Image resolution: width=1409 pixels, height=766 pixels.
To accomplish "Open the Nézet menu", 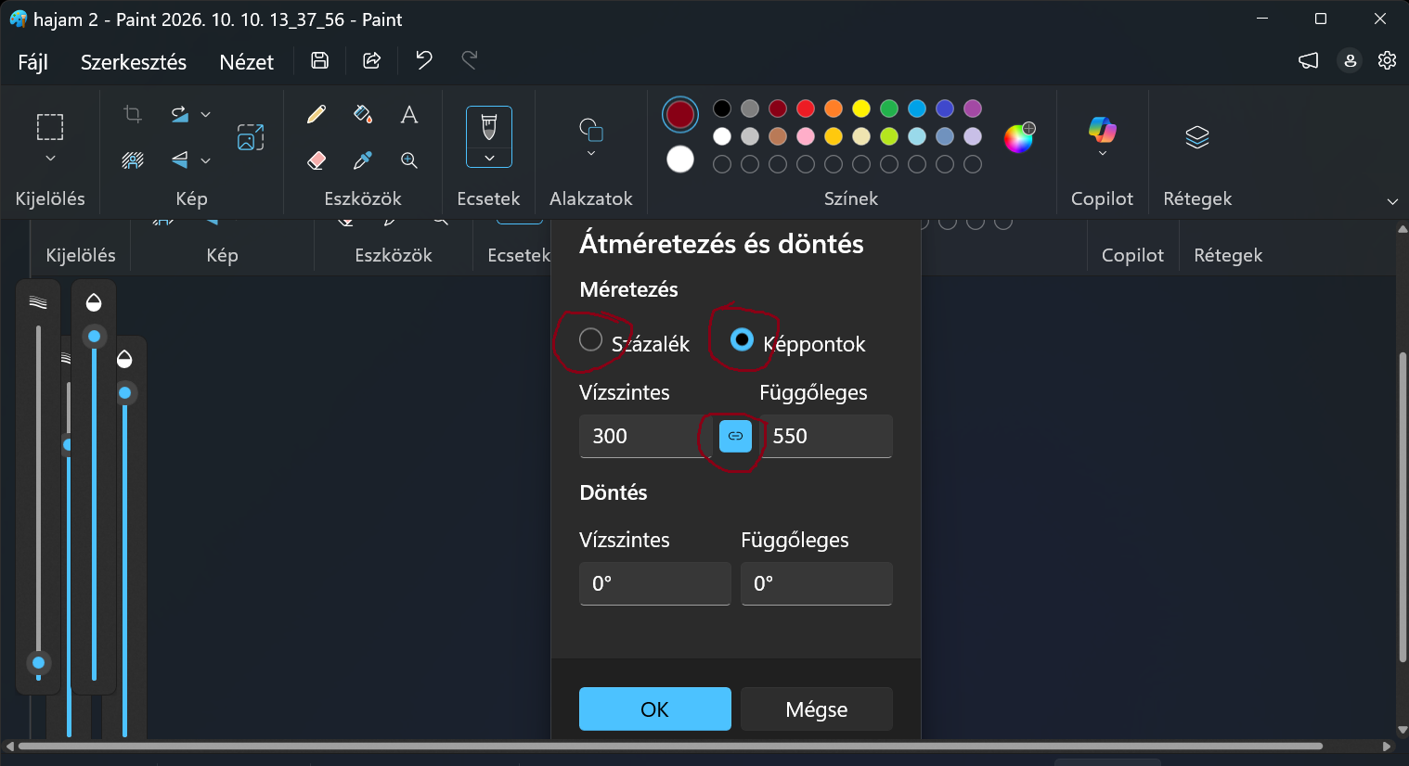I will click(247, 62).
